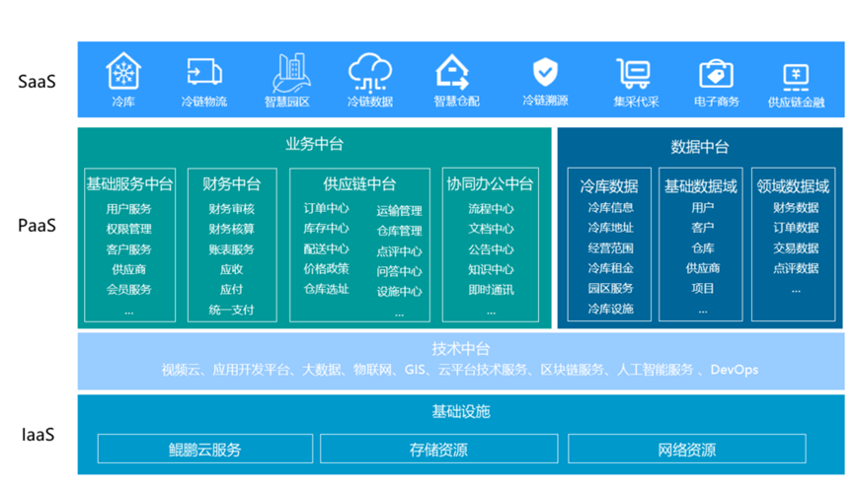The height and width of the screenshot is (489, 854).
Task: Click the 冷库信息 entry
Action: coord(610,208)
